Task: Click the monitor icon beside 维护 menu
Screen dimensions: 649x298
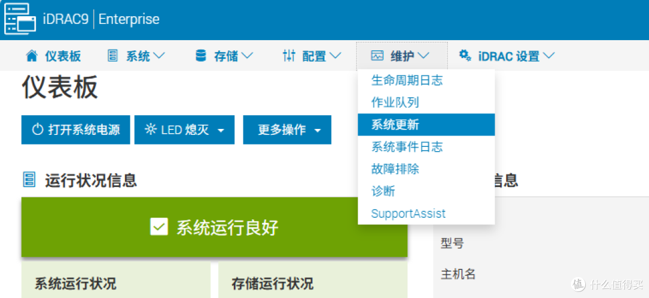Action: click(x=377, y=56)
